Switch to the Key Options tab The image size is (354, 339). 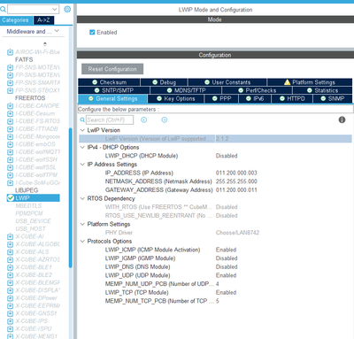tap(176, 98)
